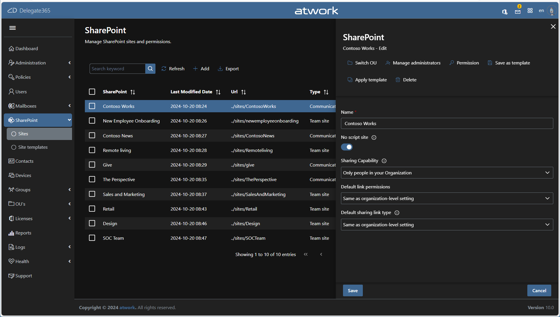Expand the Policies menu
The width and height of the screenshot is (560, 317).
tap(38, 77)
